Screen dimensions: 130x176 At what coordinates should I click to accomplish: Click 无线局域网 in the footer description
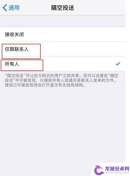(x=72, y=85)
